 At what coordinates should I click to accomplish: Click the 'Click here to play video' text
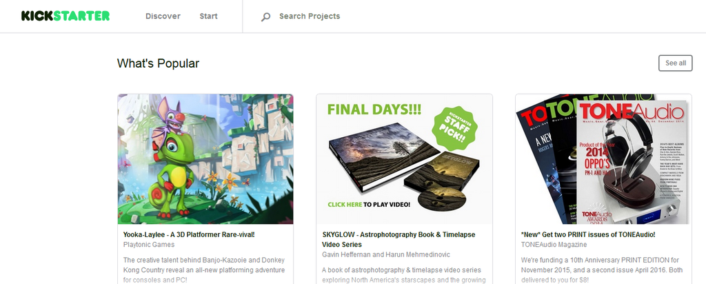coord(369,204)
